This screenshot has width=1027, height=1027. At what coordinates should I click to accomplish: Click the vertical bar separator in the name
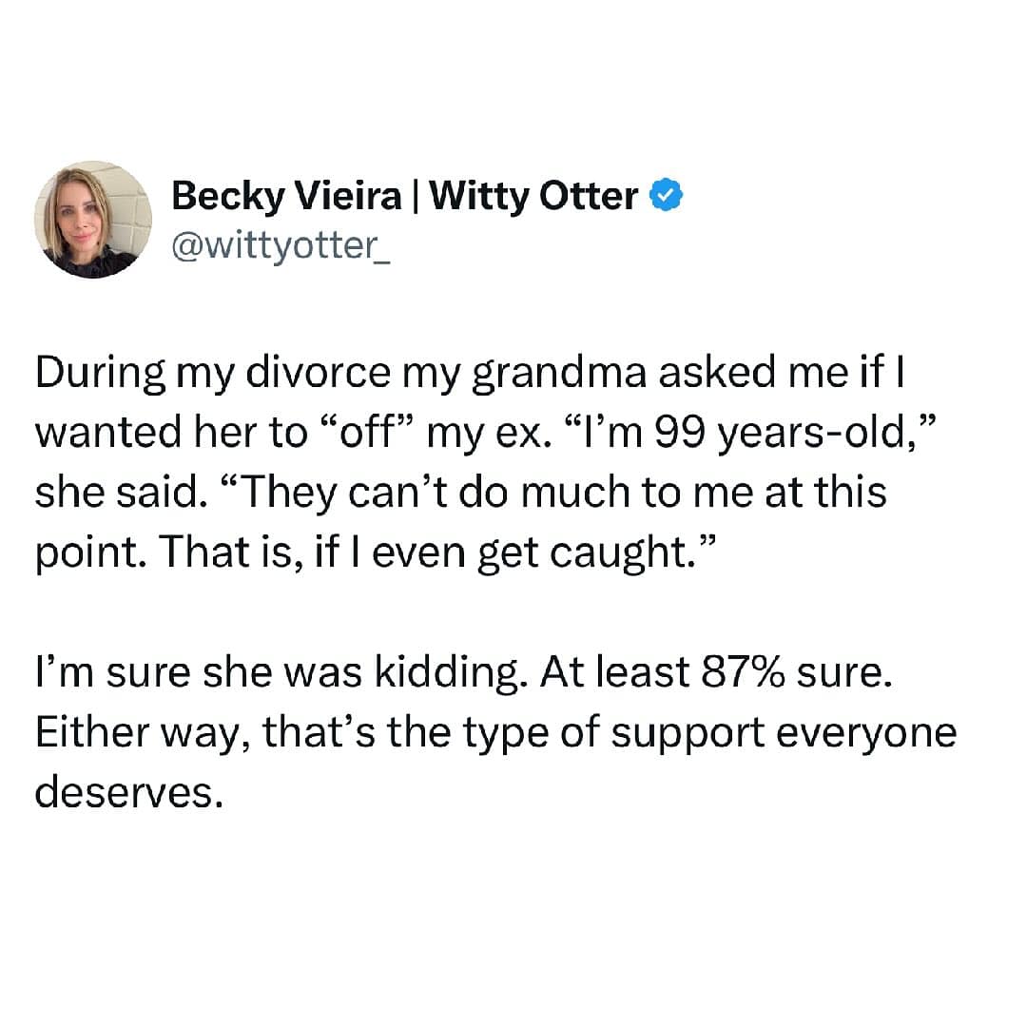click(x=415, y=196)
